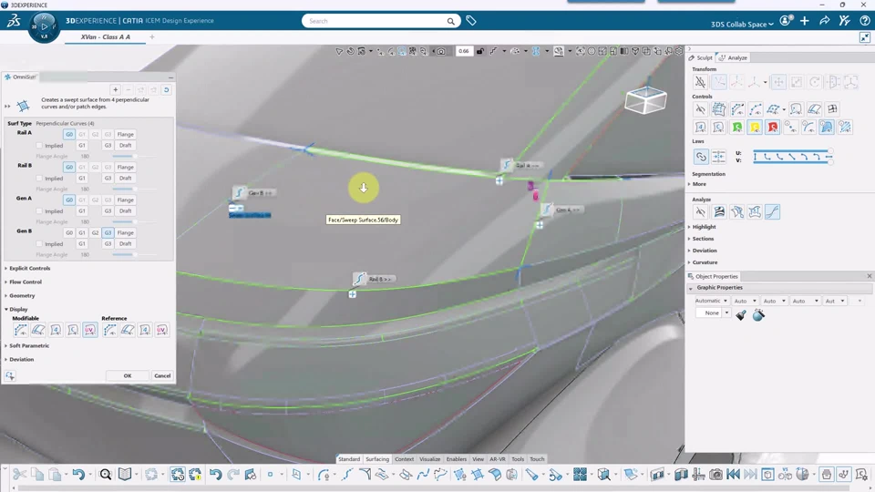The image size is (875, 492).
Task: Click the scissors cut icon in bottom toolbar
Action: (x=19, y=475)
